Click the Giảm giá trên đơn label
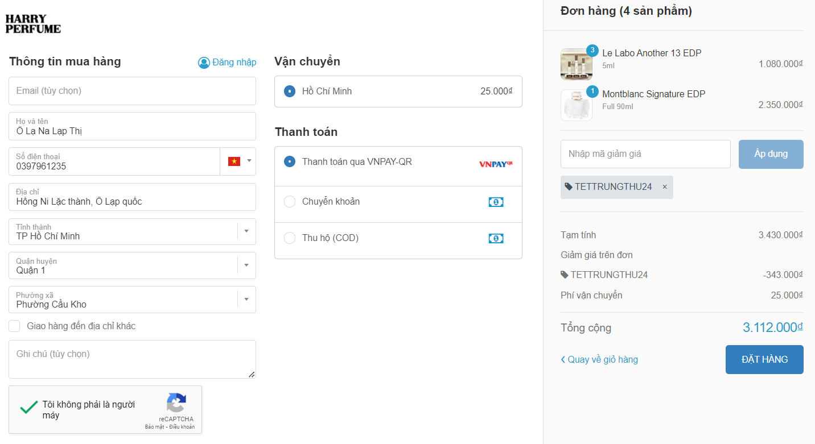815x444 pixels. [x=596, y=255]
